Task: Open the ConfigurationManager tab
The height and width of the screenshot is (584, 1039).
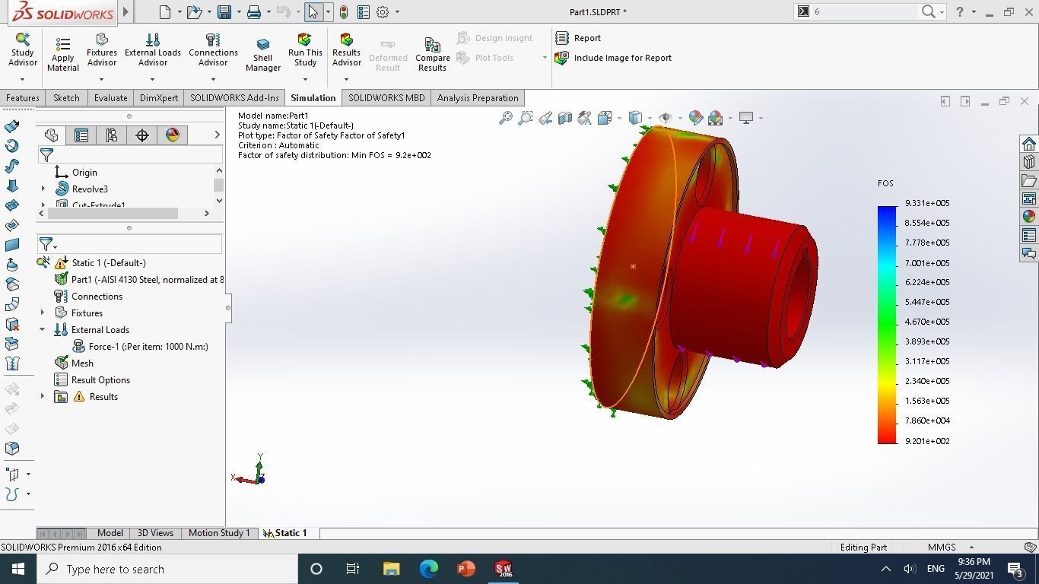Action: 112,135
